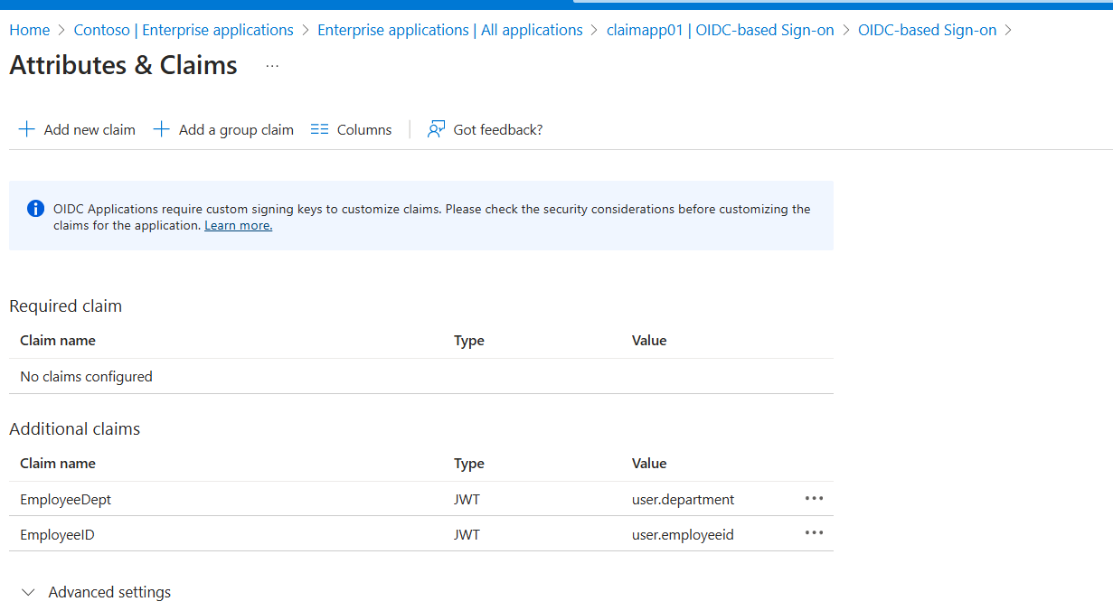
Task: Go to the Home breadcrumb
Action: (30, 30)
